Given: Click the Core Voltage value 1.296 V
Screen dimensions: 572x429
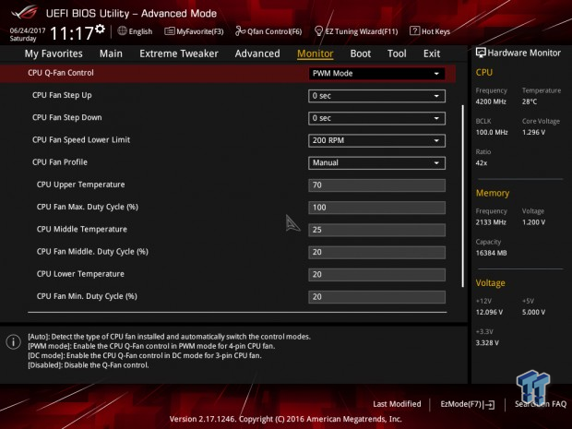Looking at the screenshot, I should click(x=533, y=133).
